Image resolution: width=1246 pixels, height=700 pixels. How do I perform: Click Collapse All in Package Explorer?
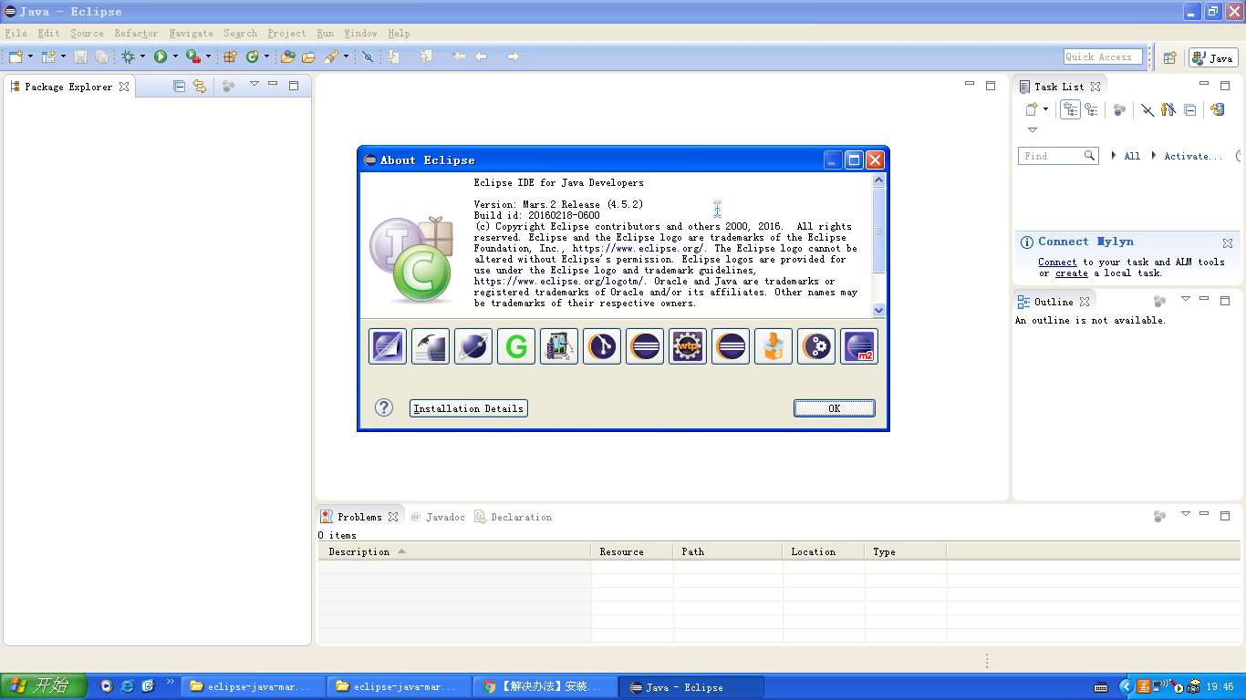(x=179, y=87)
